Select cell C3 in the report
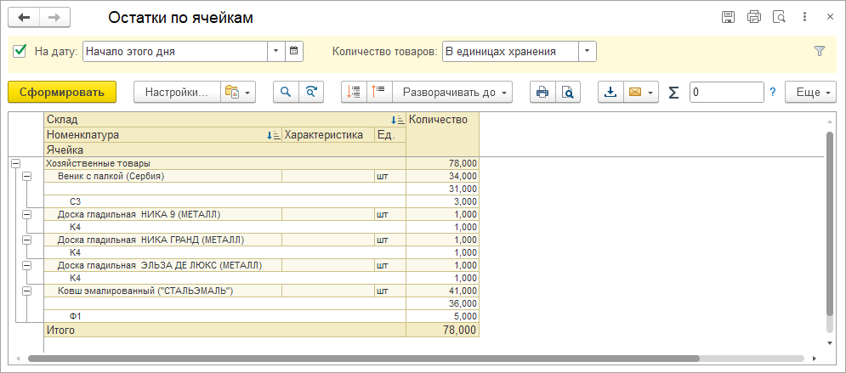This screenshot has height=373, width=846. point(224,201)
